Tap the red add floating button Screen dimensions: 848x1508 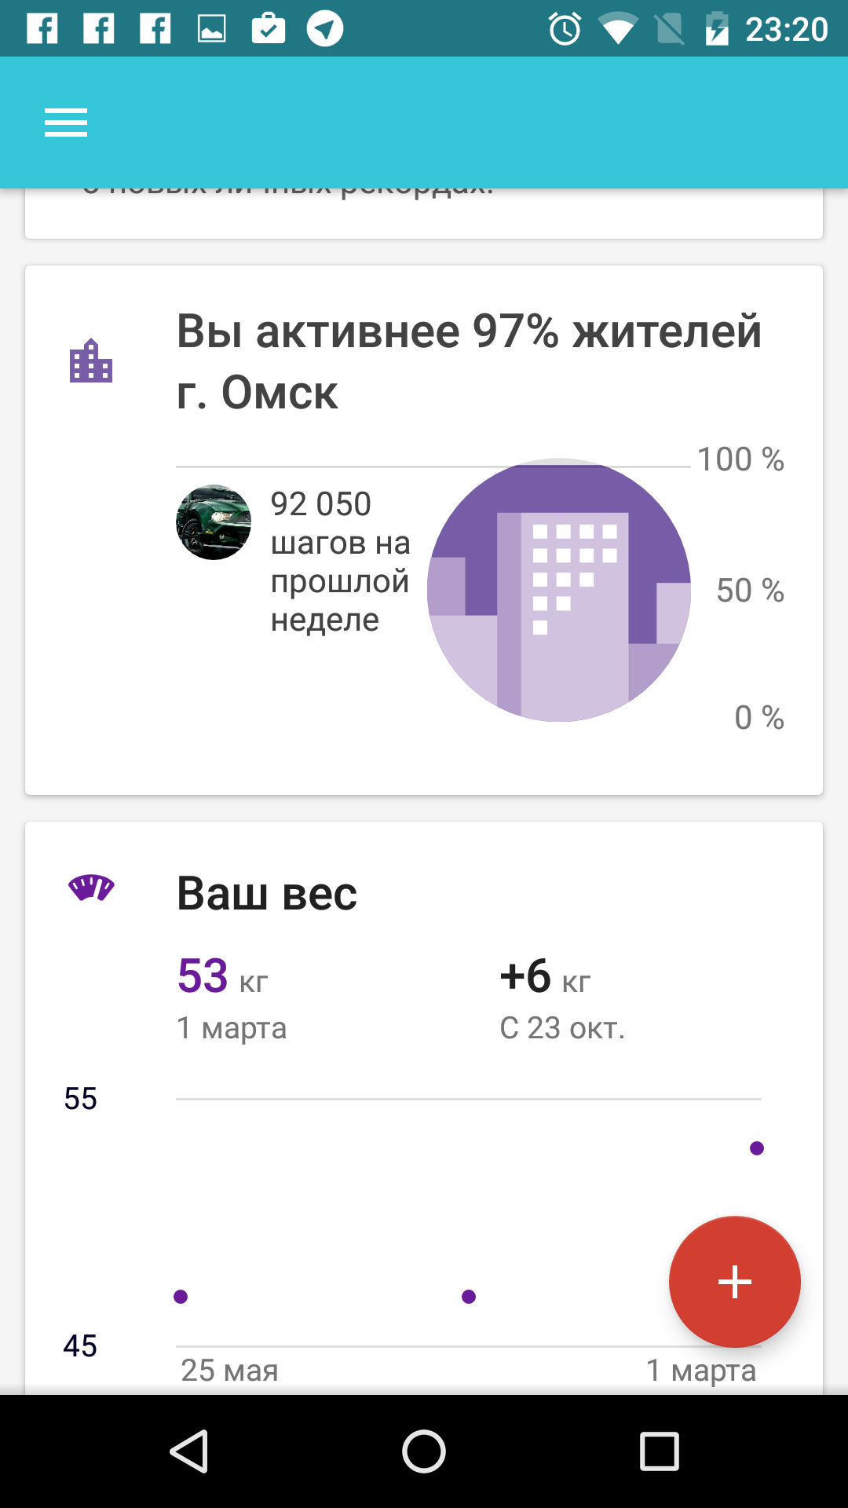pos(734,1282)
